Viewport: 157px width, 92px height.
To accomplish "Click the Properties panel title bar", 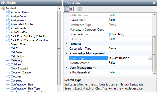I will click(x=110, y=3).
